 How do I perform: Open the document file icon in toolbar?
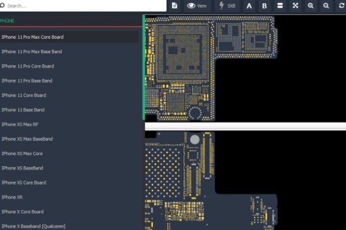coord(174,5)
